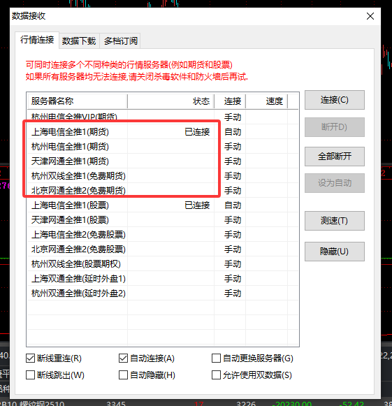This screenshot has height=406, width=392.
Task: Select server 北京网通全推2(免费股票)
Action: 163,249
